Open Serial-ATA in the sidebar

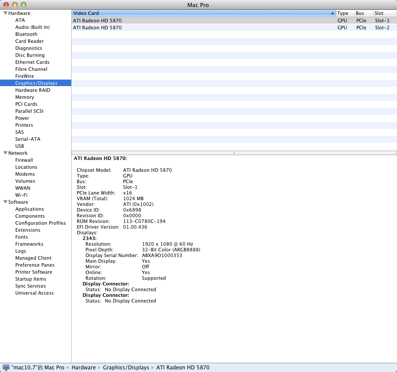(x=28, y=139)
